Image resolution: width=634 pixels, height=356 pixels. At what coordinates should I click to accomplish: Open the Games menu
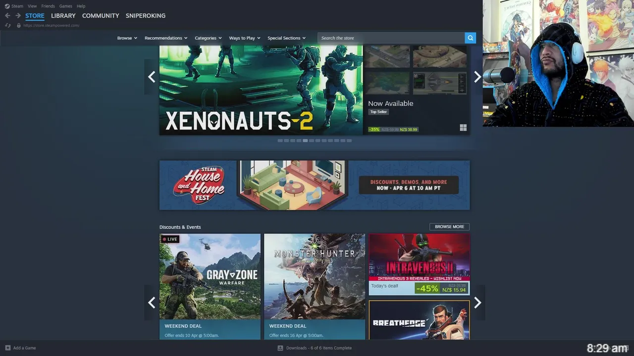click(x=65, y=6)
